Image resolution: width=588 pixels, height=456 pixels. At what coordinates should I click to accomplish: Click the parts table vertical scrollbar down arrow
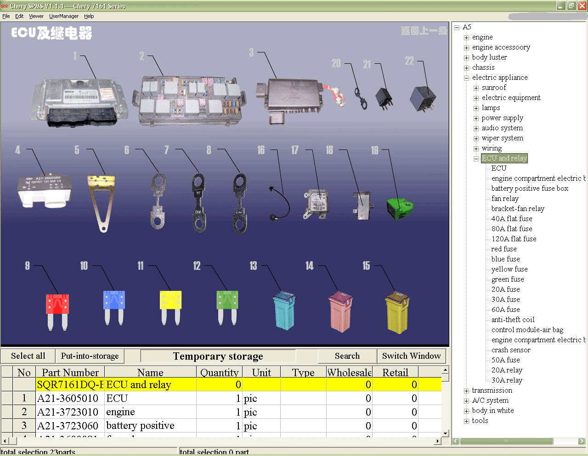[445, 433]
